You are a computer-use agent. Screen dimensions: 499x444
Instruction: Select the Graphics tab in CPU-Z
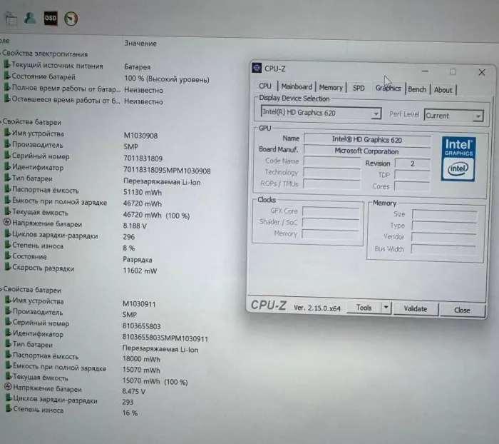click(x=388, y=88)
